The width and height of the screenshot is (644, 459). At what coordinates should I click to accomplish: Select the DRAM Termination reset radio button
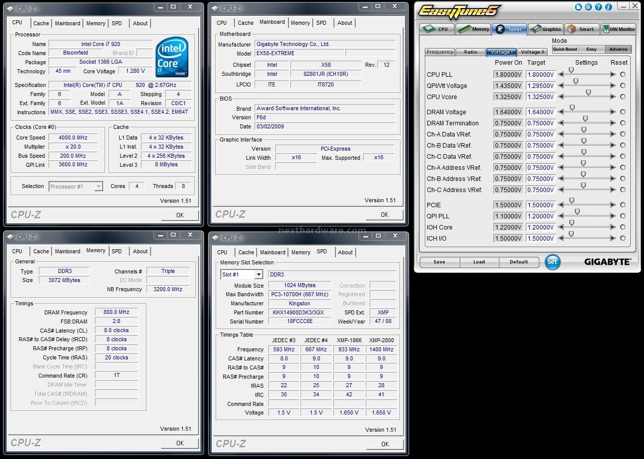tap(623, 123)
